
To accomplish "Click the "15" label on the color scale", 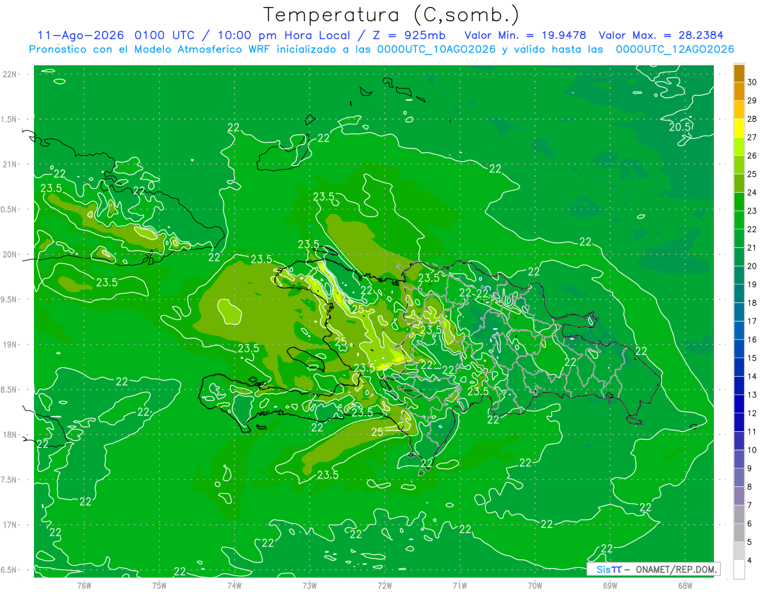I will pos(752,358).
